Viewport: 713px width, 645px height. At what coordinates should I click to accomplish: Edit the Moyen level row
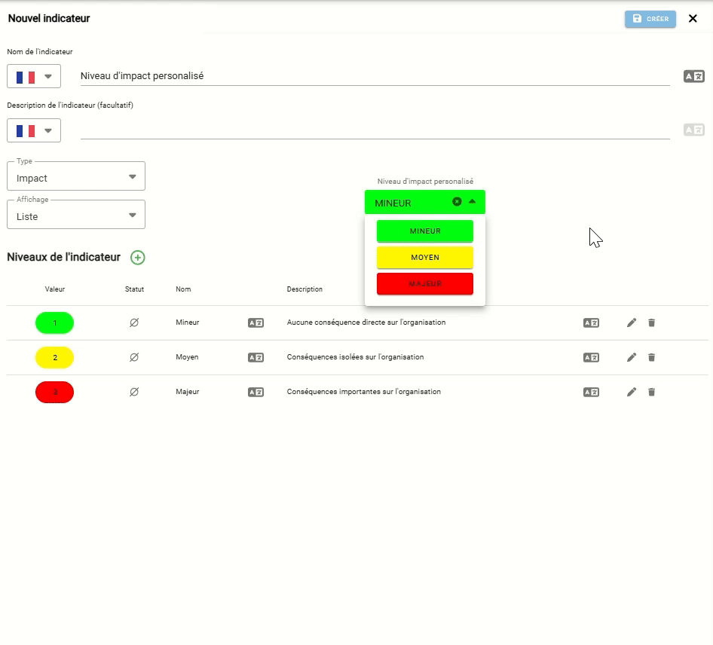pyautogui.click(x=632, y=357)
